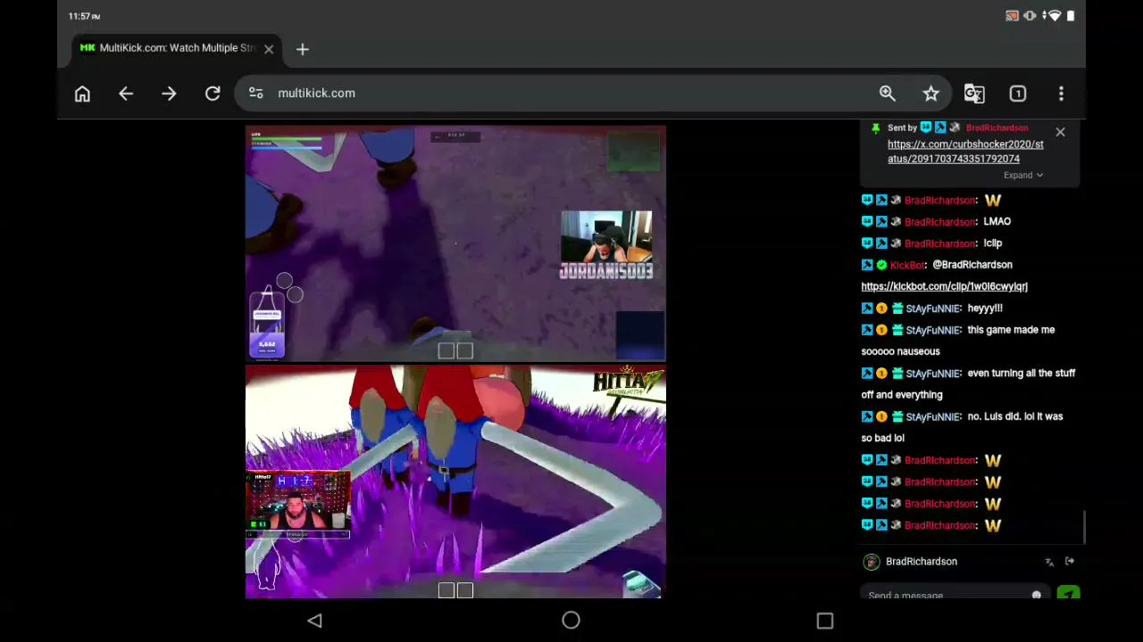Open the pinned x.com curbshocker2020 link
The image size is (1143, 642).
tap(965, 152)
